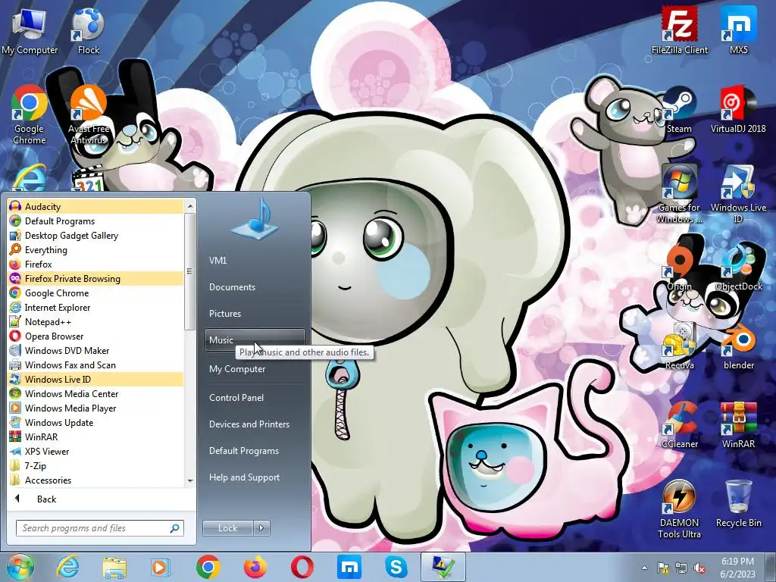
Task: Open the Music library
Action: [x=255, y=339]
